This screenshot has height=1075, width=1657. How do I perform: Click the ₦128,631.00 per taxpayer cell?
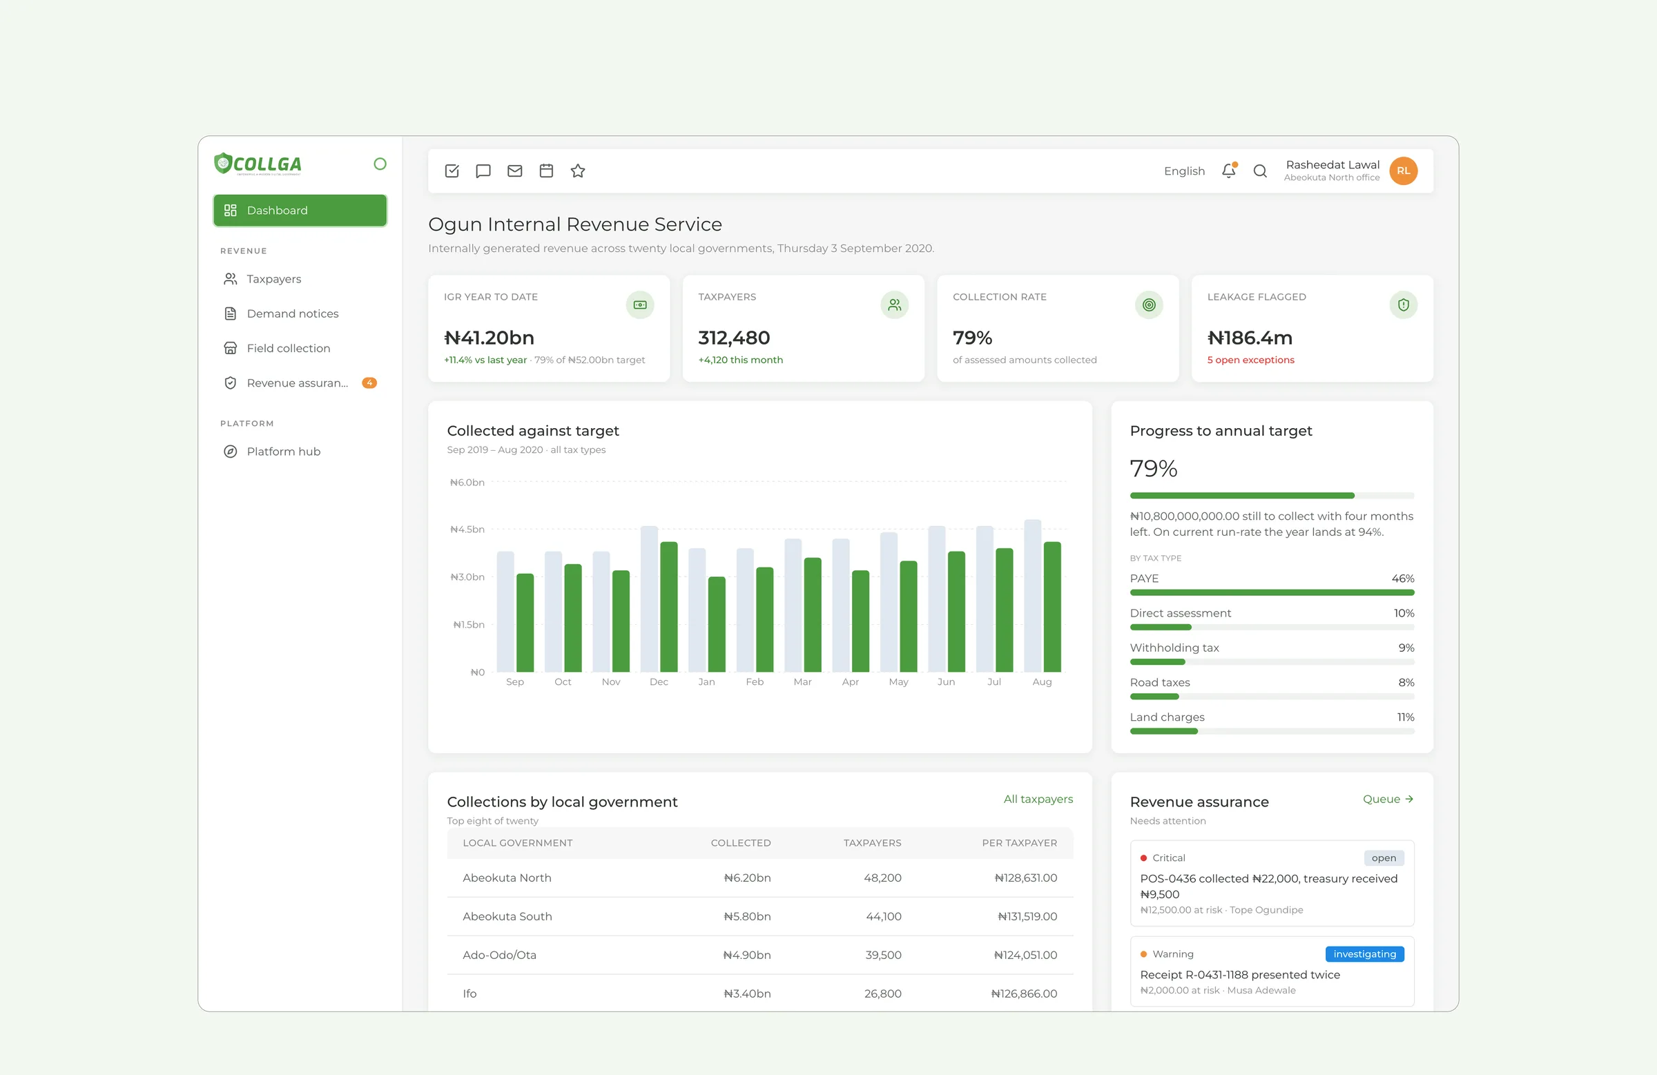tap(1025, 878)
